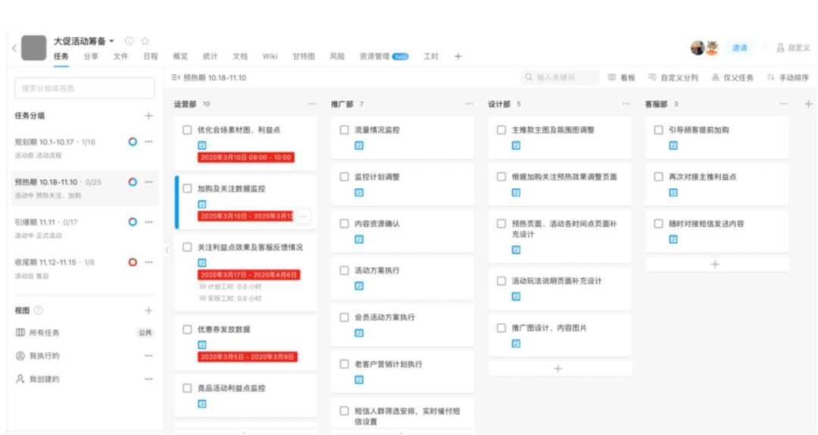Add a new task group with plus icon
Screen dimensions: 818x435
coord(148,116)
